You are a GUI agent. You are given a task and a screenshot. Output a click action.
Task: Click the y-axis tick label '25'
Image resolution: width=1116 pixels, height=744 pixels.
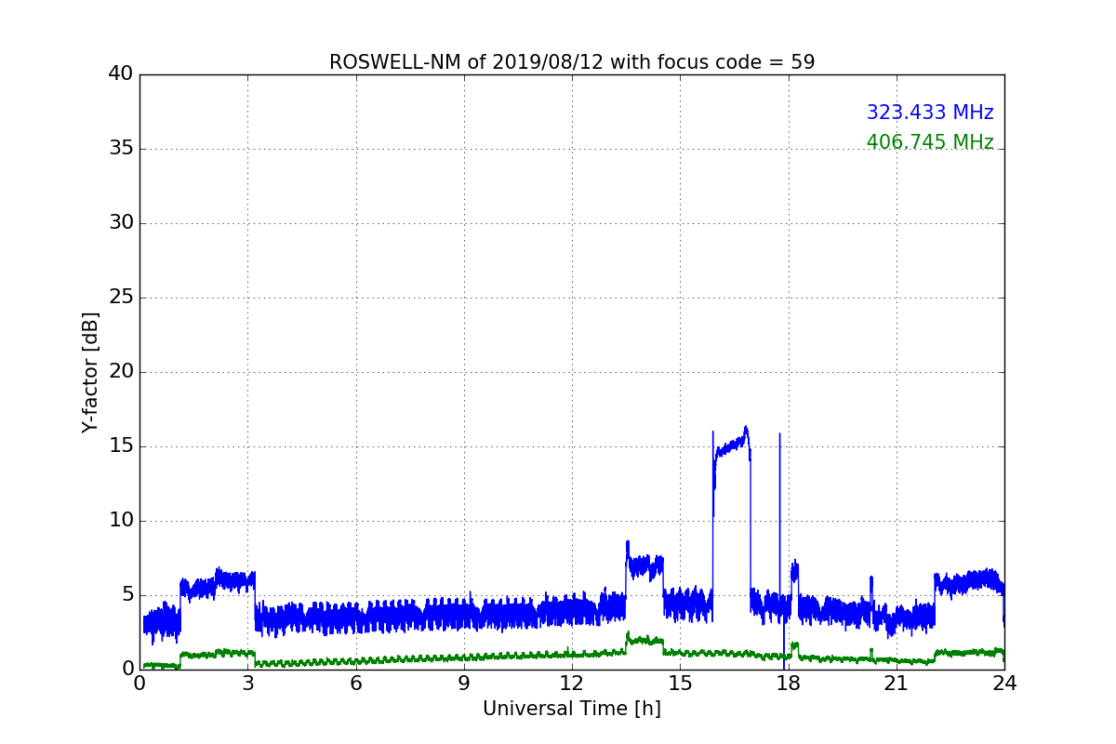pos(121,298)
